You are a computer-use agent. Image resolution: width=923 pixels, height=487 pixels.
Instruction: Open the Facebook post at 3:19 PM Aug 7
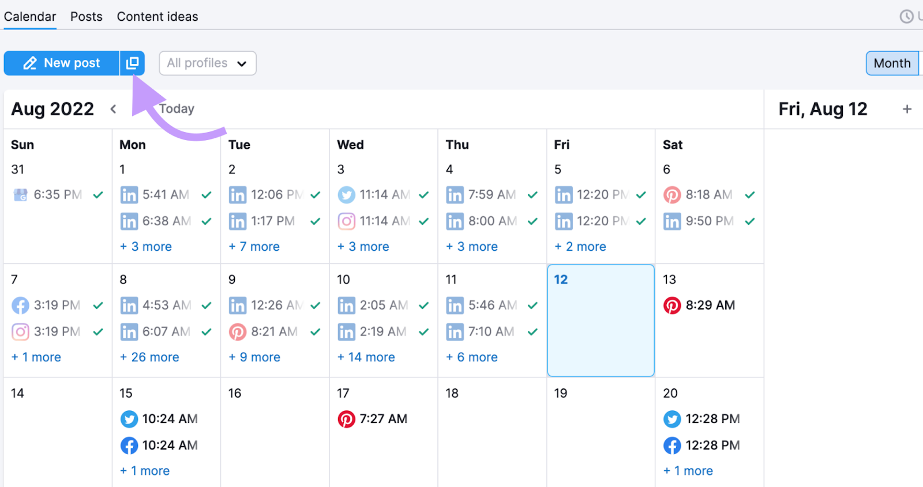[x=57, y=305]
